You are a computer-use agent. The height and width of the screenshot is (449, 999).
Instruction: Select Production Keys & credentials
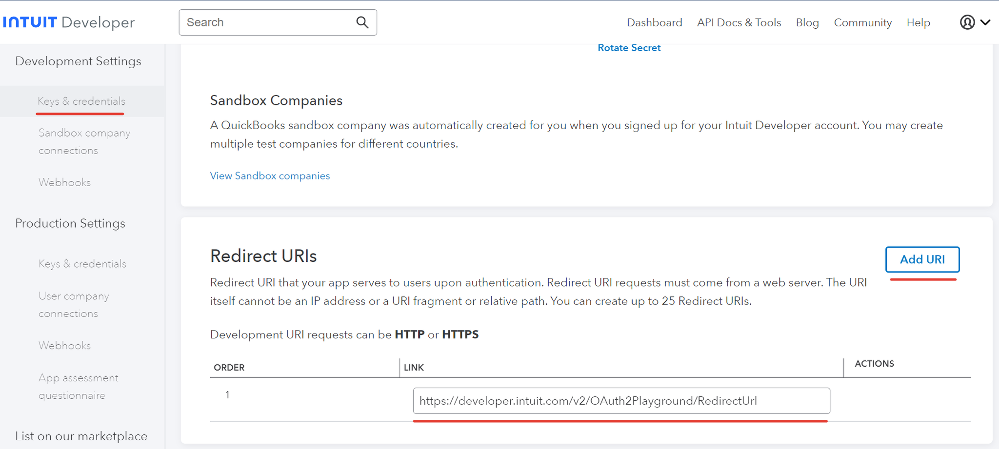(82, 264)
